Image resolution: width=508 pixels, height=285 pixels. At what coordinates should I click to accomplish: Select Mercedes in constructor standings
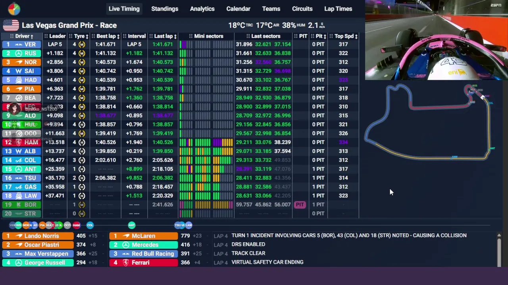[144, 245]
